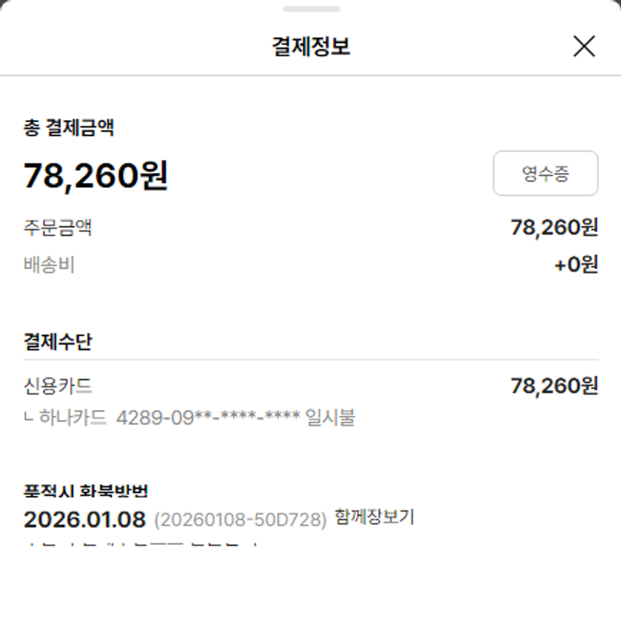
Task: Click the 78,260원 amount beside 신용카드
Action: pos(554,386)
